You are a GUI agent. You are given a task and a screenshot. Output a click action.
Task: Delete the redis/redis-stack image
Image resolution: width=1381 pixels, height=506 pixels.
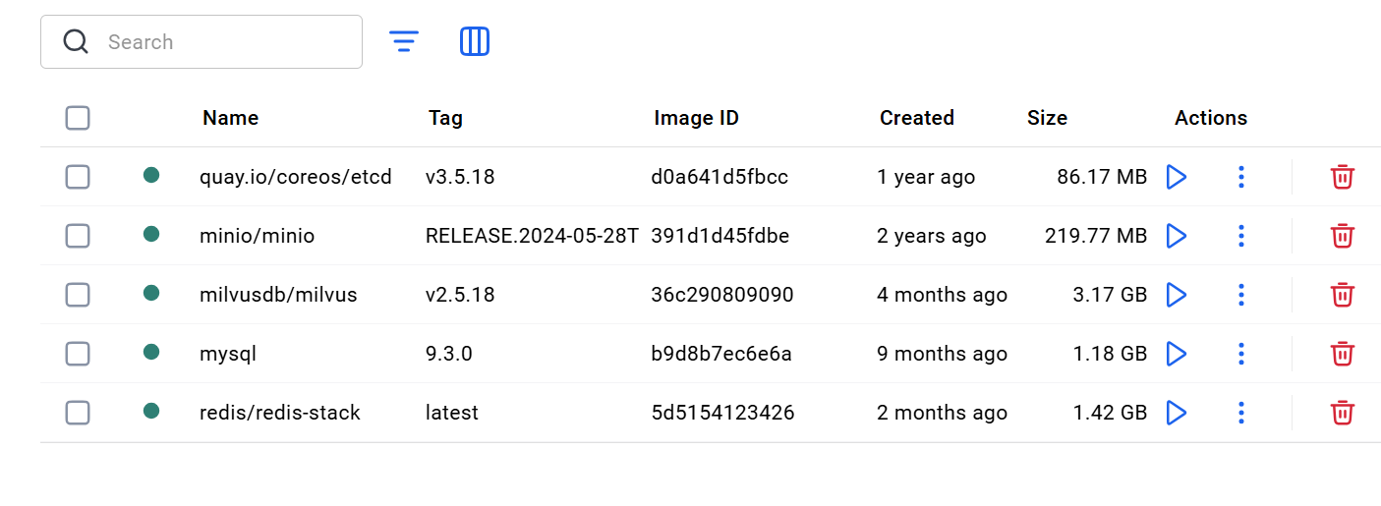[1343, 413]
